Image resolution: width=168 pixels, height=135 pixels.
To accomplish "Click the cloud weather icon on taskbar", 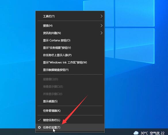I will [136, 133].
